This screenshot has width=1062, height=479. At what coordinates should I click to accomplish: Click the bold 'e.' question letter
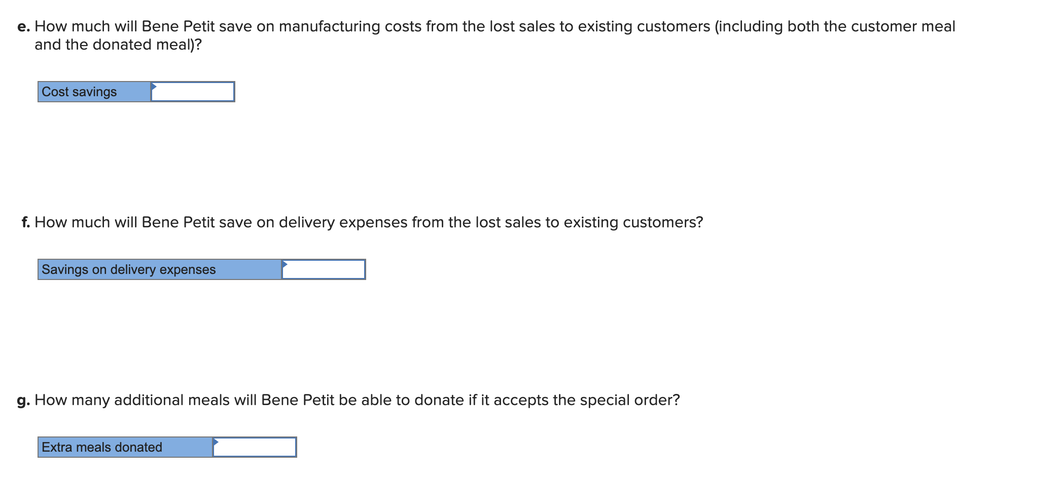(24, 26)
